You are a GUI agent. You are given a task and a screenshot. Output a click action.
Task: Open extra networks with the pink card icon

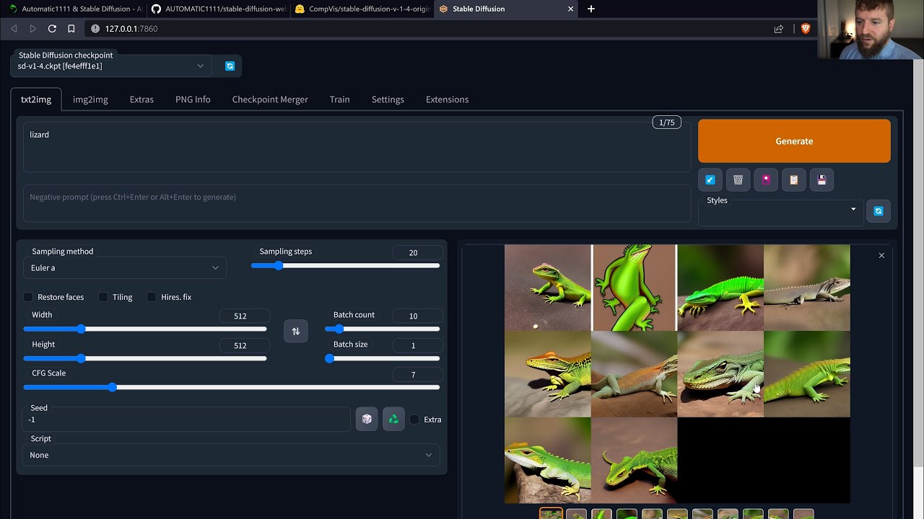(766, 180)
